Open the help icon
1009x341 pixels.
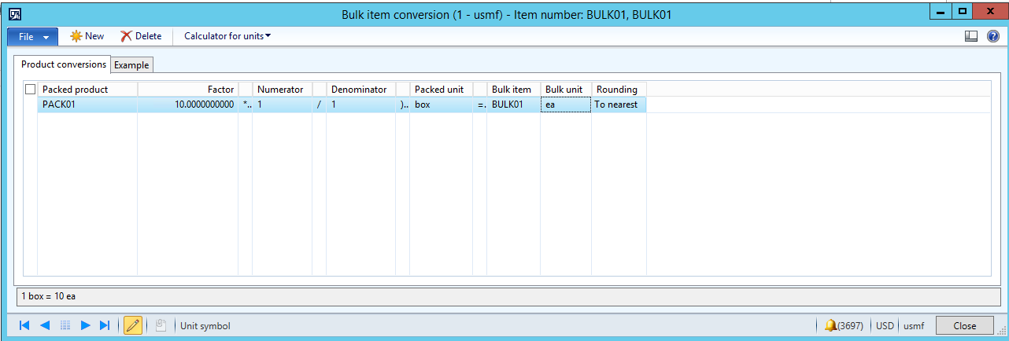tap(993, 36)
